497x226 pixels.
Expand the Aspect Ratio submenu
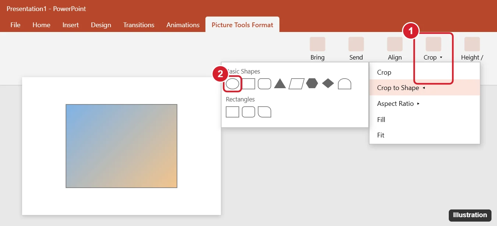[424, 104]
